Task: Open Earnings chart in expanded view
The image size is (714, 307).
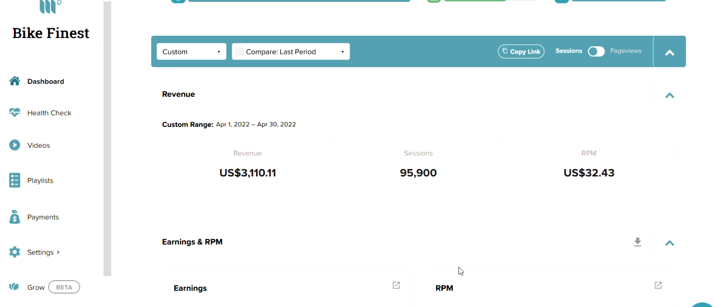Action: click(x=396, y=285)
